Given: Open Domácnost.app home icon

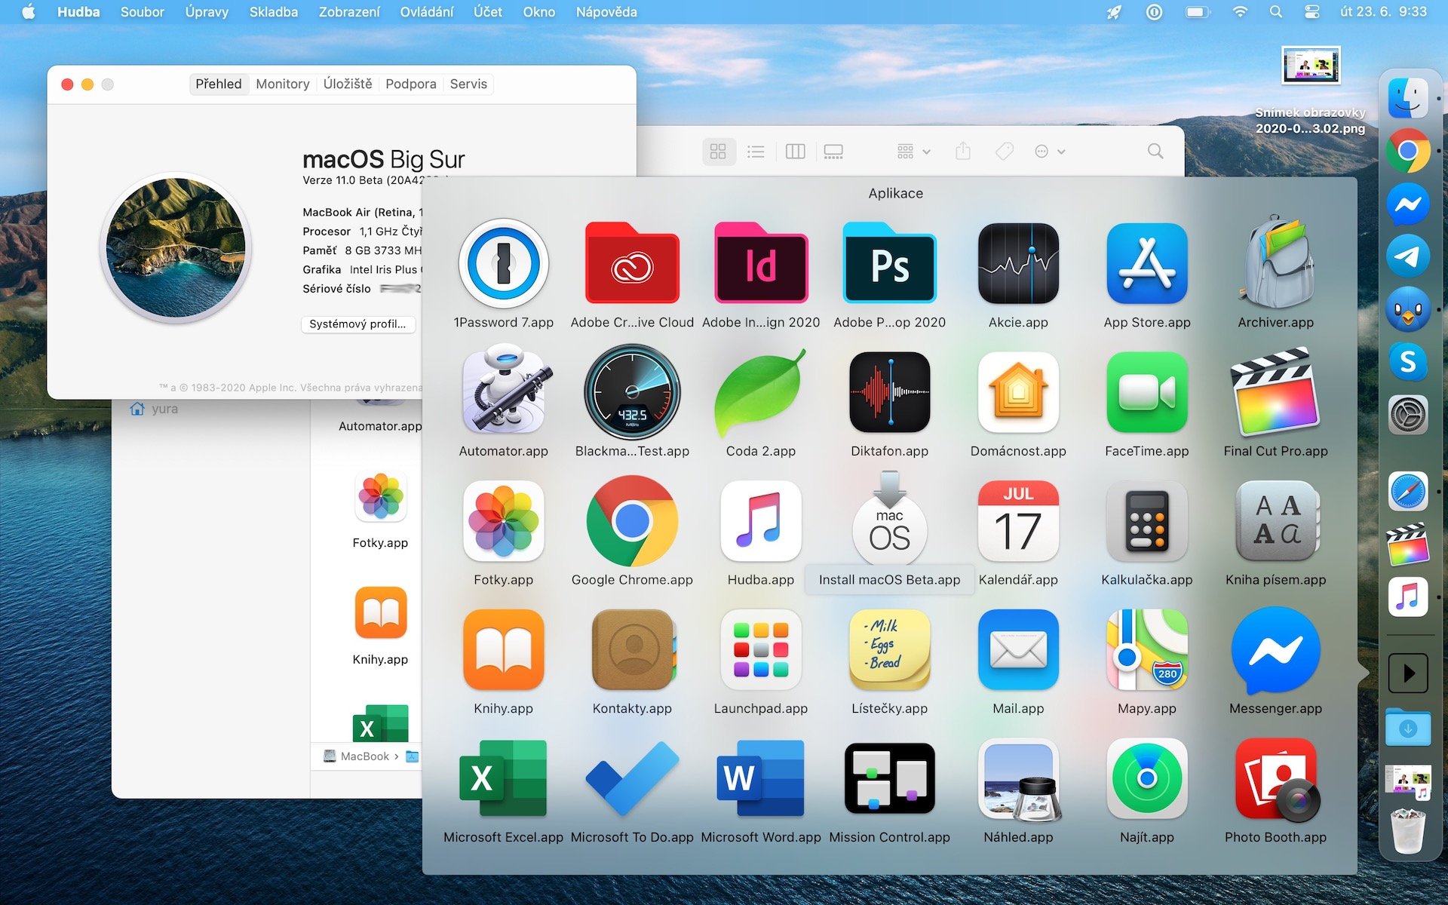Looking at the screenshot, I should [1018, 392].
